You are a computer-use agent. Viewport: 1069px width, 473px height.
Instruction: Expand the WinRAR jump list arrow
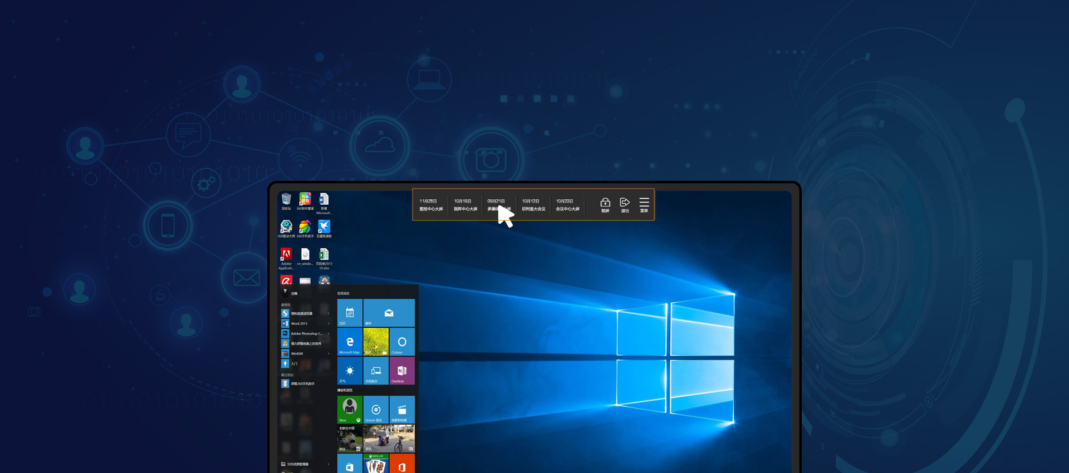[x=328, y=353]
